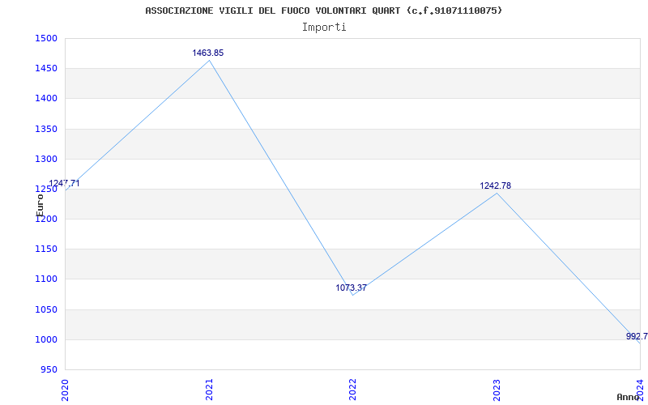The width and height of the screenshot is (648, 405).
Task: Click the 1100 y-axis value
Action: click(x=45, y=279)
